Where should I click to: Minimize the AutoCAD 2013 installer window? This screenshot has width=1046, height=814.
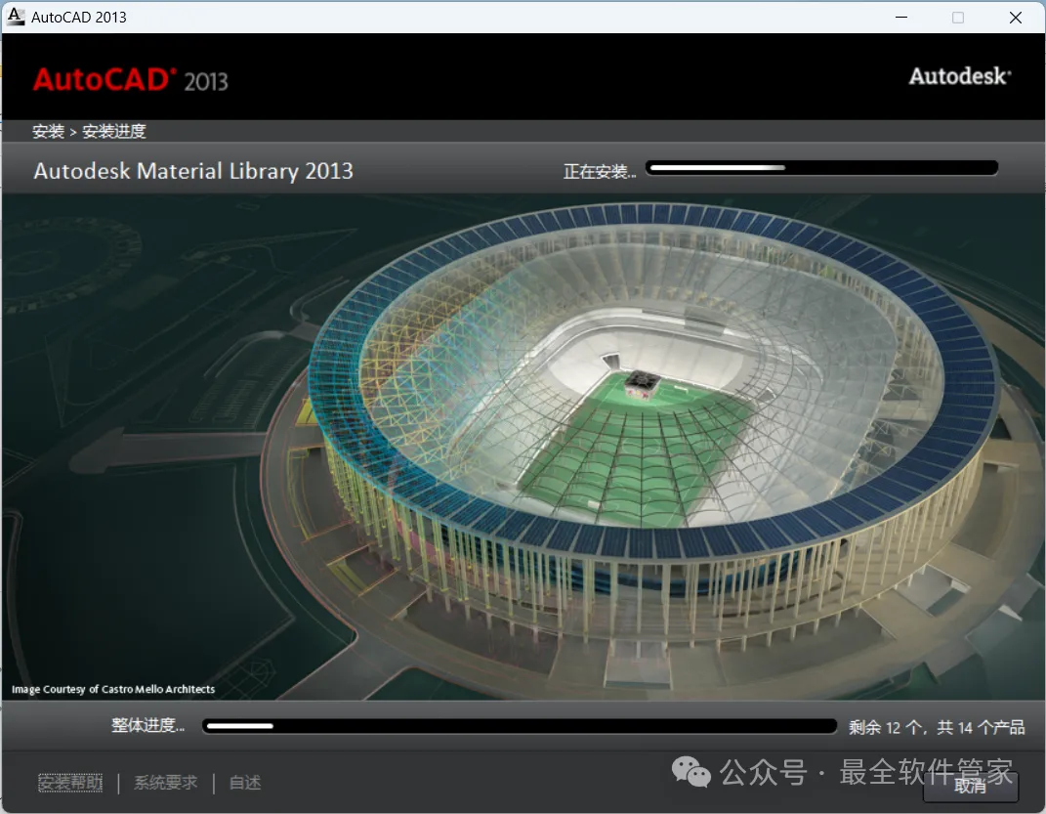(x=901, y=18)
